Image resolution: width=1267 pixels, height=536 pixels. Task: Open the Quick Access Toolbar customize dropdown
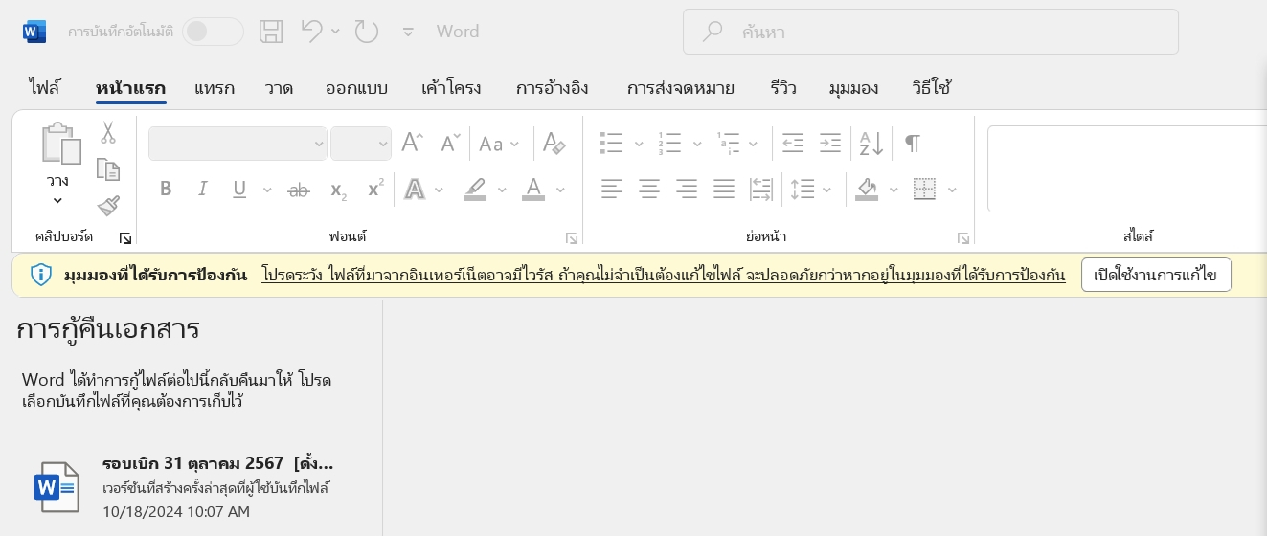tap(408, 32)
